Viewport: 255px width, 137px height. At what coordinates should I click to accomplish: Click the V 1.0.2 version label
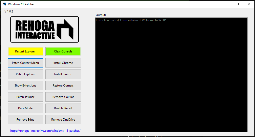[9, 11]
